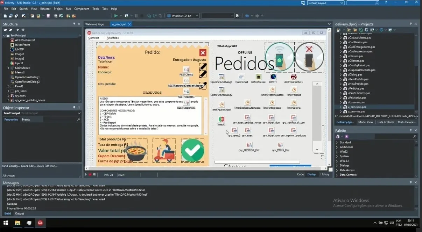Click the search icon in Object Inspector

79,119
